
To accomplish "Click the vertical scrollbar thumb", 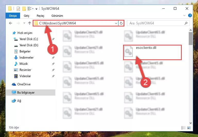I will (x=191, y=39).
